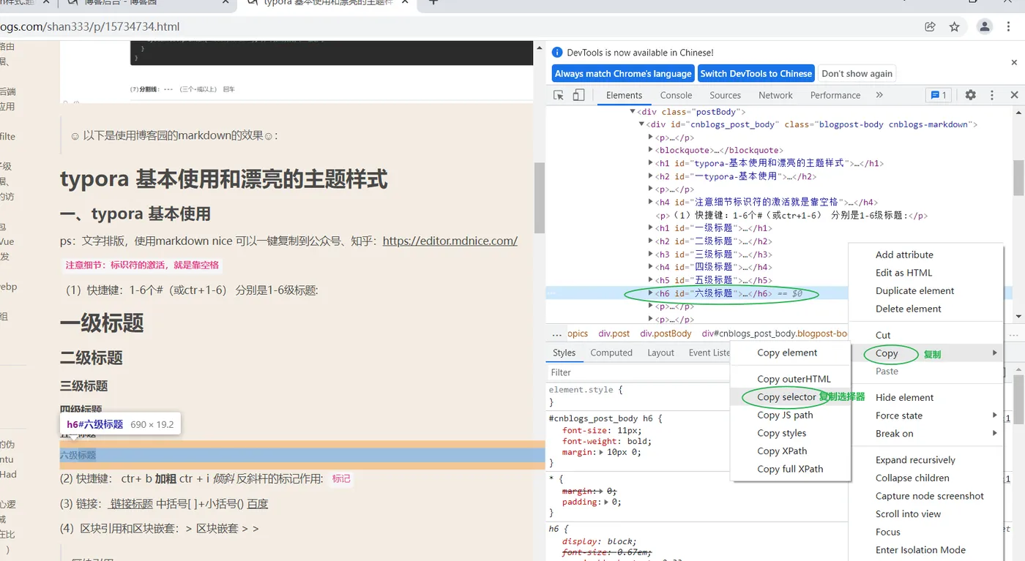1025x561 pixels.
Task: Expand the selected h6 六级标题 node
Action: pos(650,293)
